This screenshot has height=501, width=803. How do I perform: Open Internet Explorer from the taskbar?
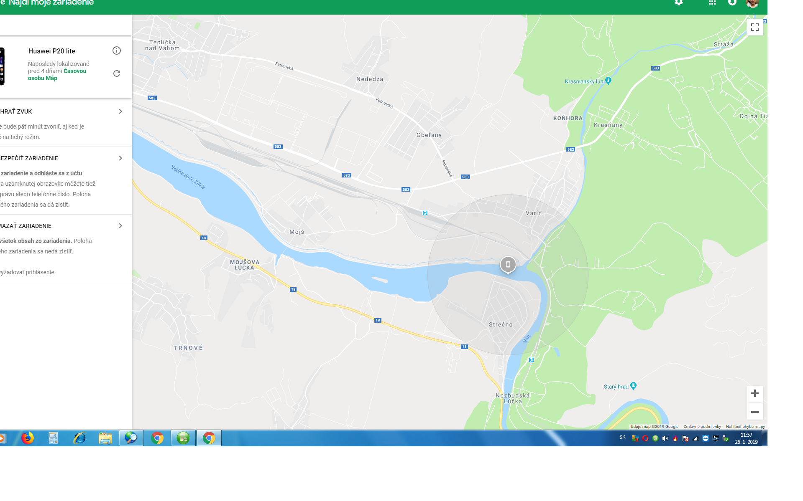[x=79, y=438]
